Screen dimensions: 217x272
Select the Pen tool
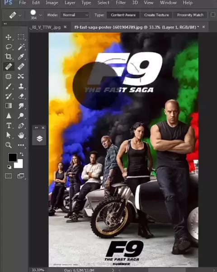pyautogui.click(x=21, y=126)
